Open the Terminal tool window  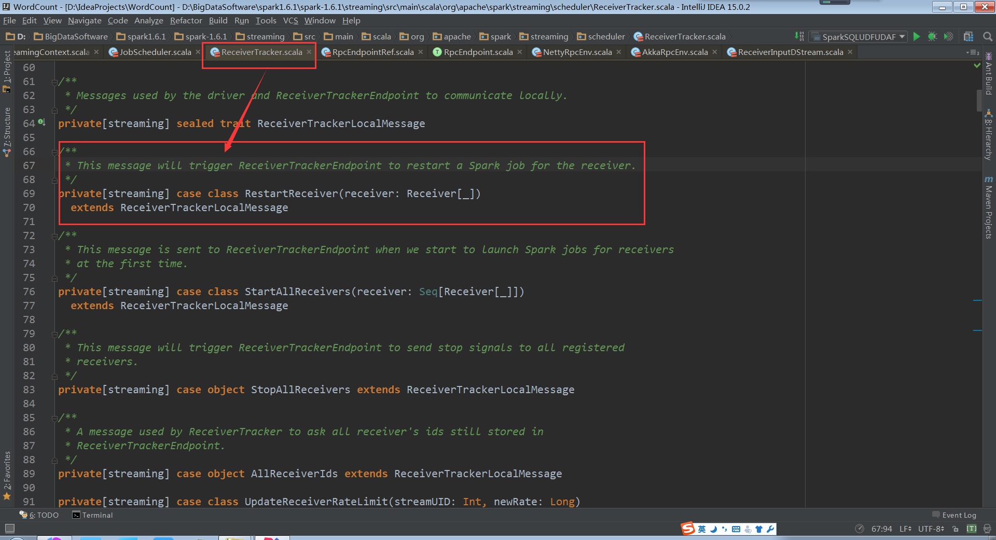[x=92, y=515]
